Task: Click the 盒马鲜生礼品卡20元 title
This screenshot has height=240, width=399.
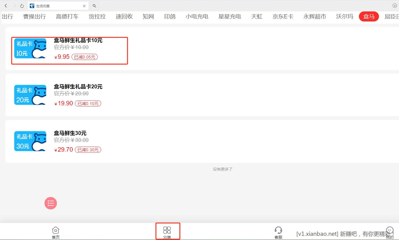Action: point(78,87)
